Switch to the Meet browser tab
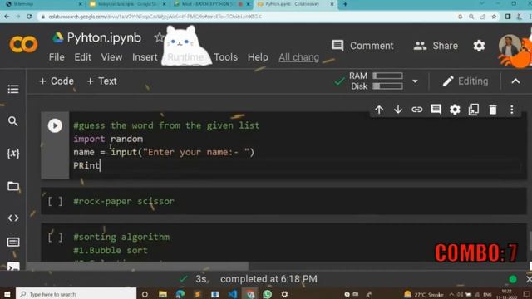Screen dimensions: 532x299 211,4
